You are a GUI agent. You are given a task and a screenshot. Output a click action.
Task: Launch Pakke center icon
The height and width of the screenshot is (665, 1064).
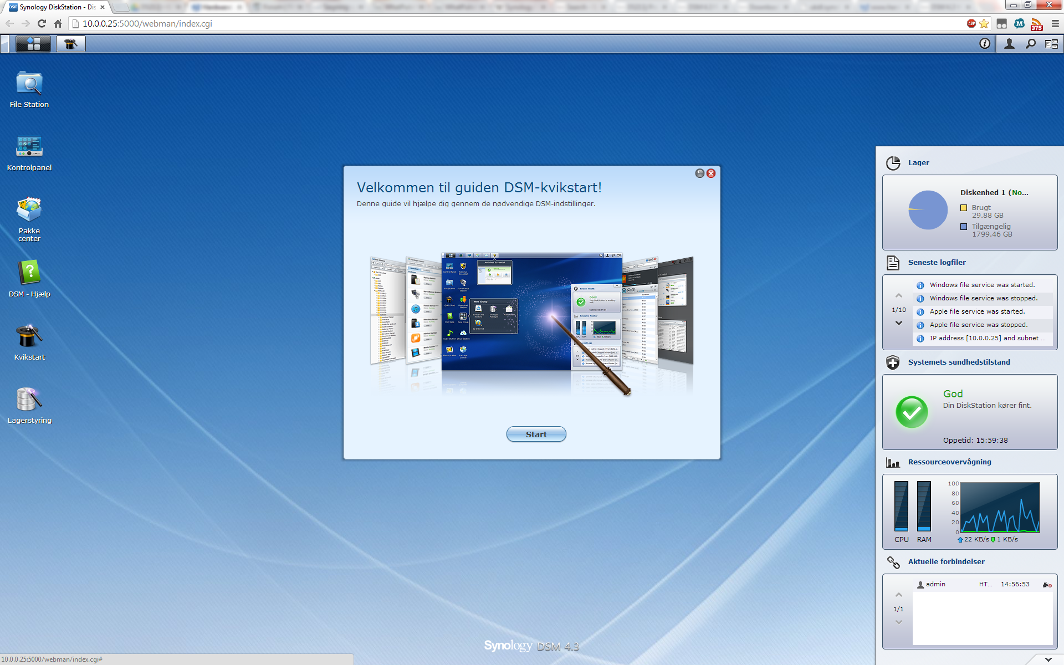29,219
